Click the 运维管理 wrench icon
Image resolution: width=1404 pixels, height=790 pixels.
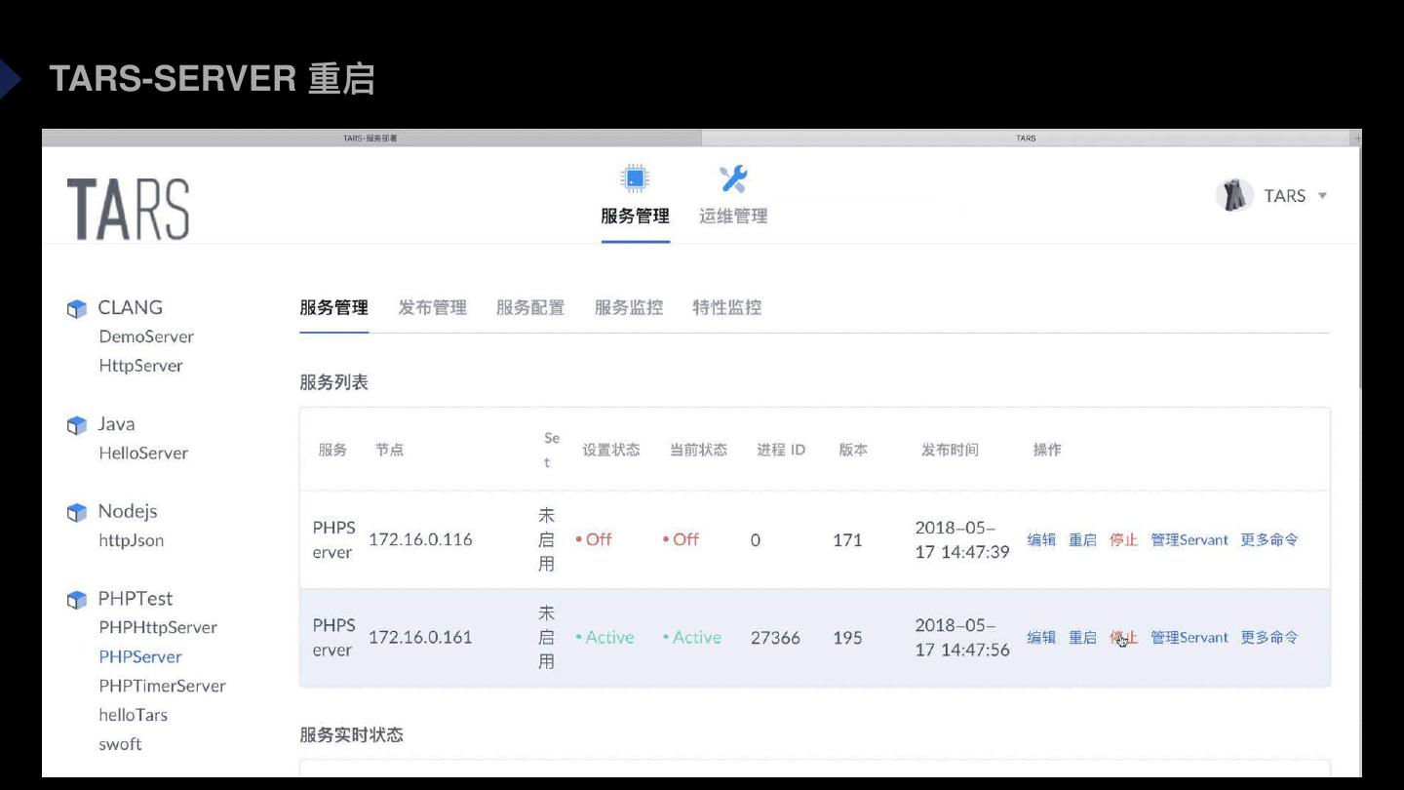point(733,179)
